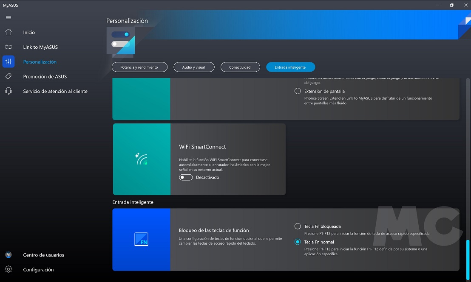Collapse the hamburger navigation menu
Screen dimensions: 471x282
[x=9, y=17]
